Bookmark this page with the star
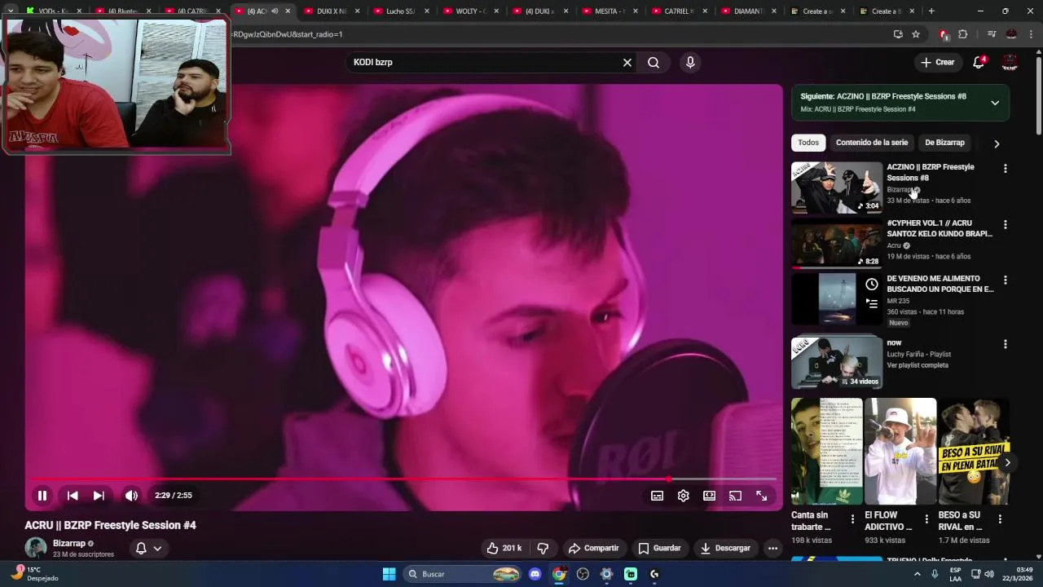This screenshot has width=1043, height=587. click(x=916, y=34)
